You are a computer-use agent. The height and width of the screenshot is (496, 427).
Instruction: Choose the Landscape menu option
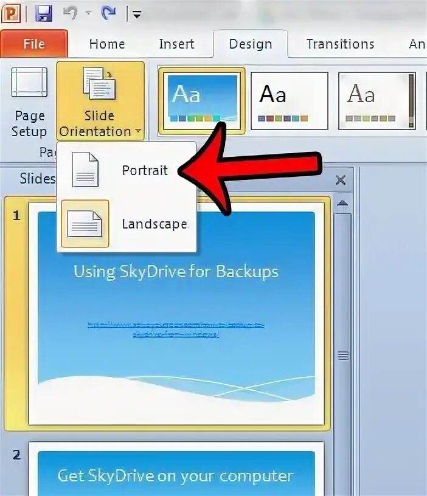coord(154,224)
